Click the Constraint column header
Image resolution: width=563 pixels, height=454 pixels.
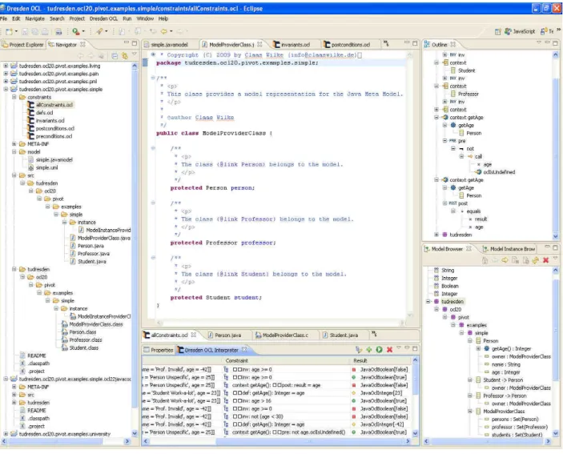point(288,360)
